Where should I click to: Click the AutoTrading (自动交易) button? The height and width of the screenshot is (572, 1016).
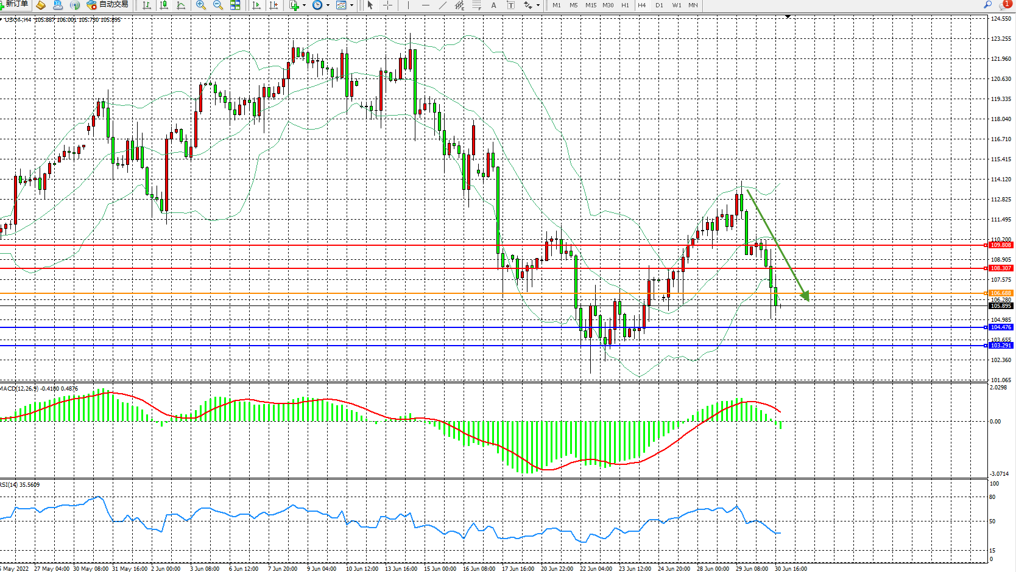pos(108,5)
